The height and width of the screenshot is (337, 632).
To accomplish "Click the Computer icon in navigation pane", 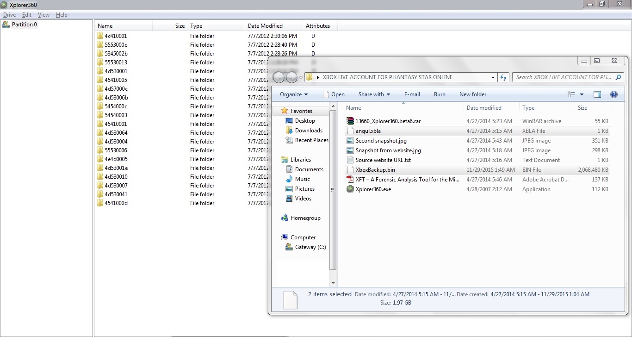I will click(x=285, y=237).
